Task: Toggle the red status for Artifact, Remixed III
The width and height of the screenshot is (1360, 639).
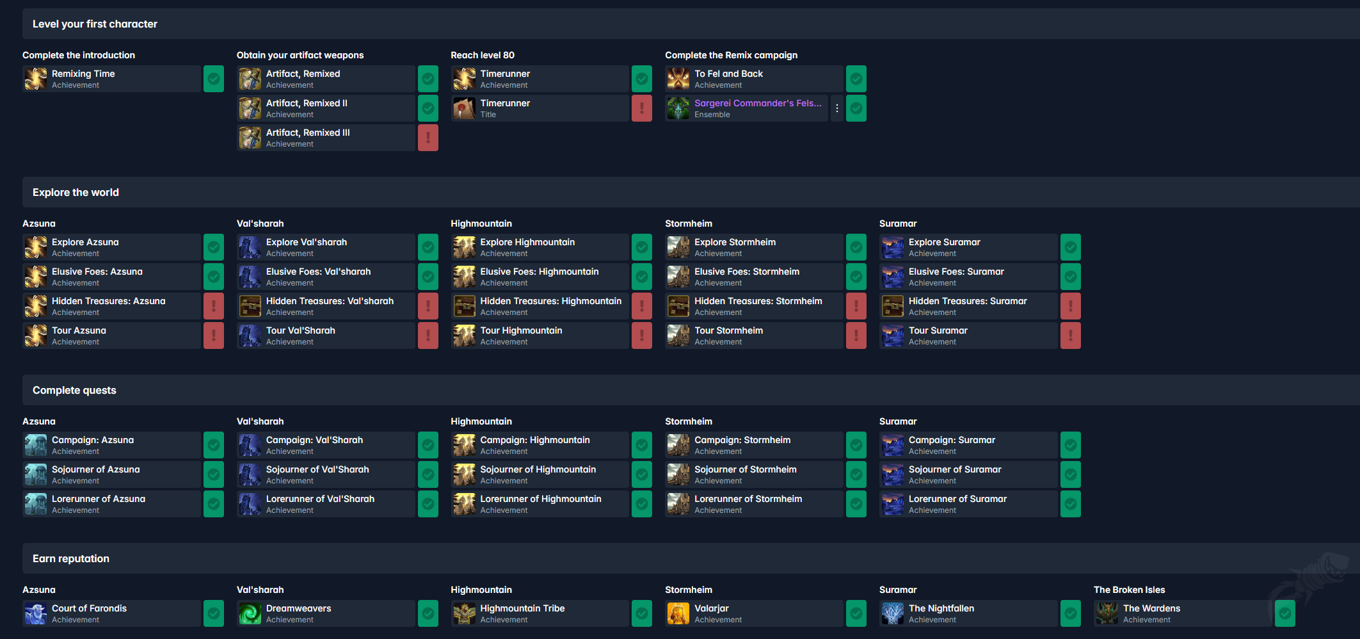Action: tap(428, 138)
